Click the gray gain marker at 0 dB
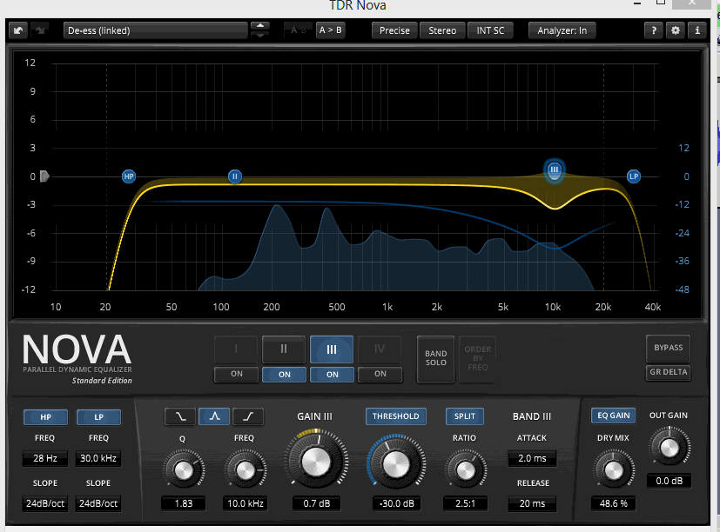 (44, 176)
